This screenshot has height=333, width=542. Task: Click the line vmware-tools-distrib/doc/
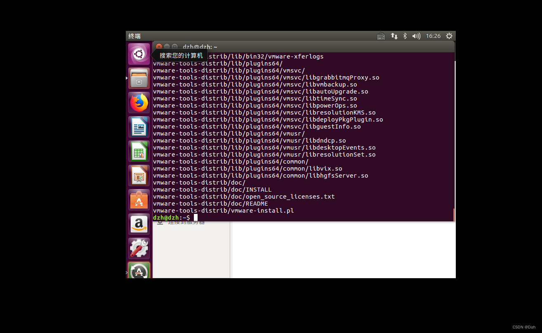tap(199, 183)
